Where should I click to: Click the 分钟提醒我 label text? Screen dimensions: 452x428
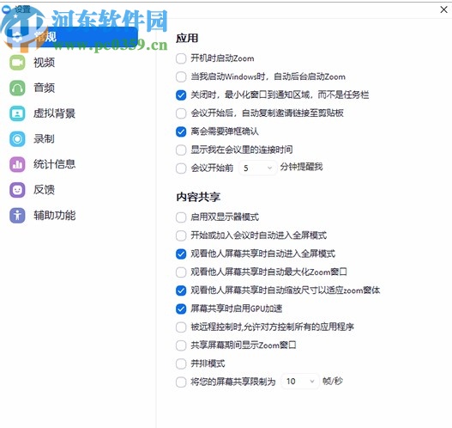[x=301, y=167]
